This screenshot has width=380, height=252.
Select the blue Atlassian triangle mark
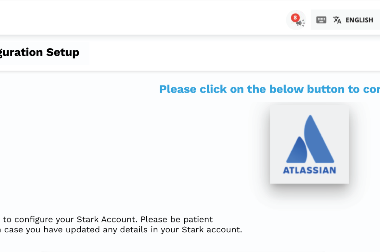pyautogui.click(x=310, y=139)
